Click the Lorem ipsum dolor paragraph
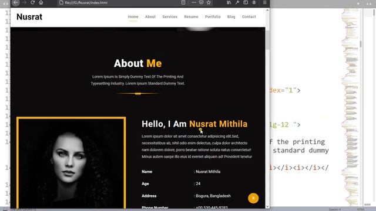This screenshot has height=211, width=376. (197, 147)
